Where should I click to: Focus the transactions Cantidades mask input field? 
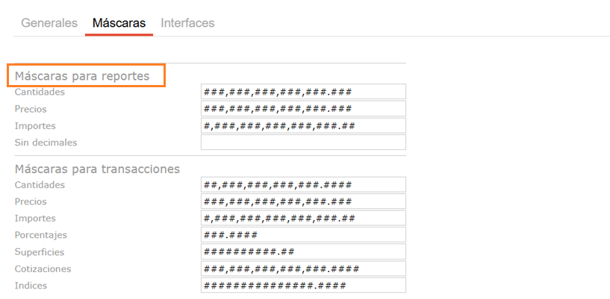pyautogui.click(x=303, y=184)
